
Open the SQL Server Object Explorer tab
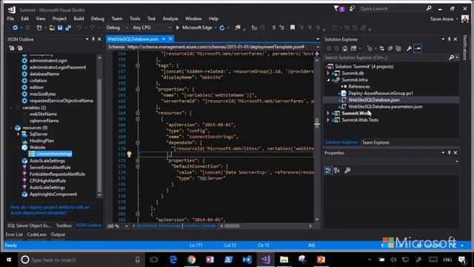[x=29, y=225]
